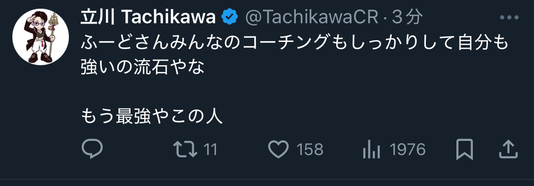This screenshot has height=186, width=534.
Task: Open the three-dot more options menu
Action: point(510,18)
